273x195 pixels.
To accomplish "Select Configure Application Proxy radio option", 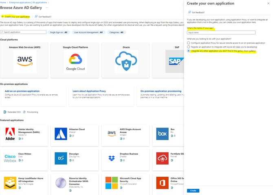I will (189, 43).
